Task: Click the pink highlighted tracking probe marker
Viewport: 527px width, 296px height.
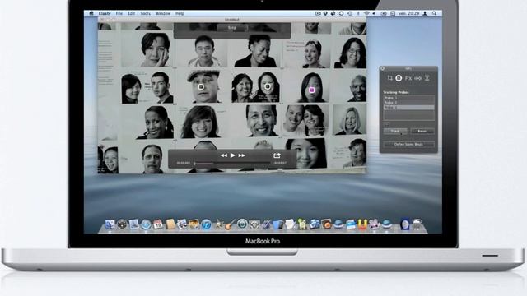Action: pyautogui.click(x=311, y=90)
